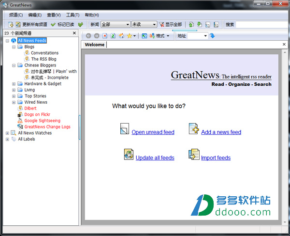Screen dimensions: 290x236
Task: Click the 显示全部 filter icon
Action: [x=161, y=24]
